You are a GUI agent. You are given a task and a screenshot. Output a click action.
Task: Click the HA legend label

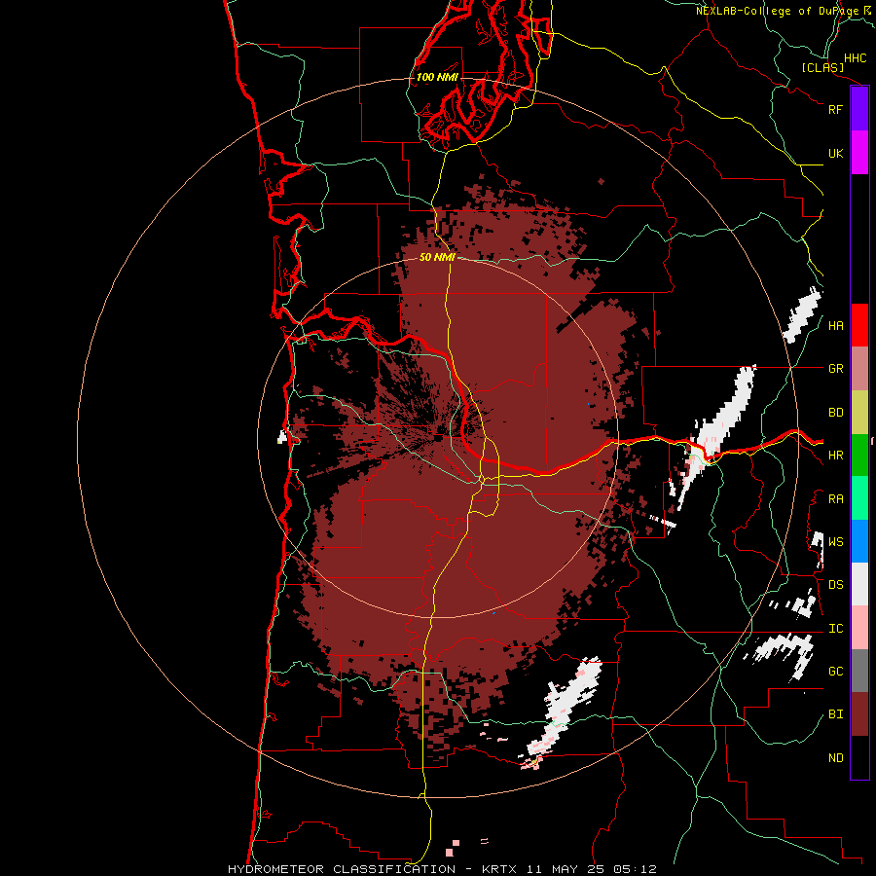click(x=835, y=326)
